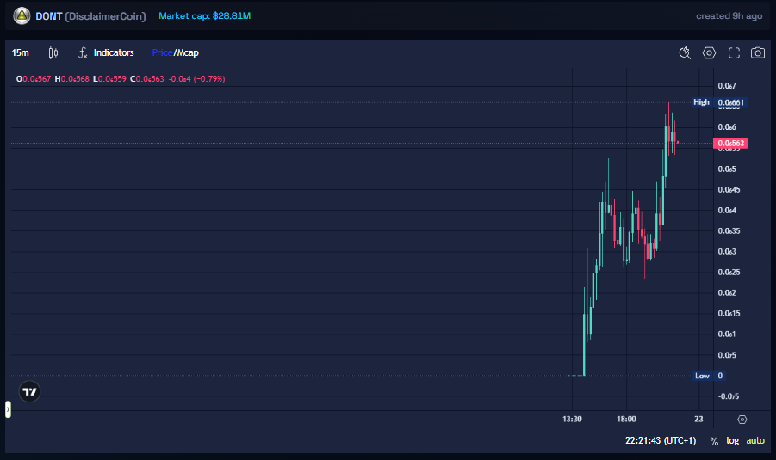This screenshot has width=776, height=460.
Task: Toggle auto scale mode
Action: pos(755,441)
